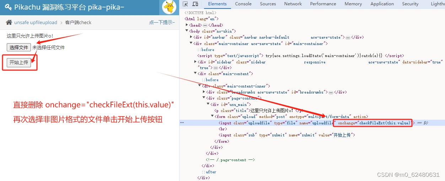Collapse the div class="page-content" node
Screen dimensions: 445x181
point(204,98)
